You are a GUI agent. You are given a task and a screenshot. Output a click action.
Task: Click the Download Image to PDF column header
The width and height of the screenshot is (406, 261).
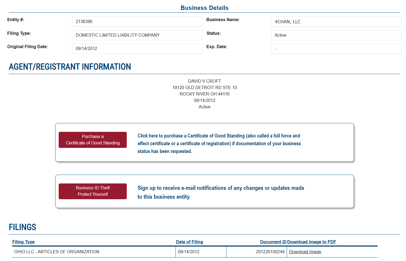tap(311, 242)
